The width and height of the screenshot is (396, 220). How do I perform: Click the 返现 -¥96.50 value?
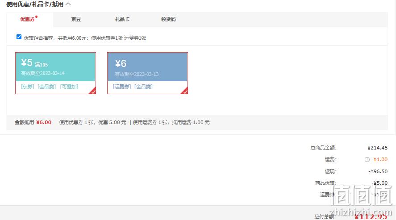pos(378,171)
